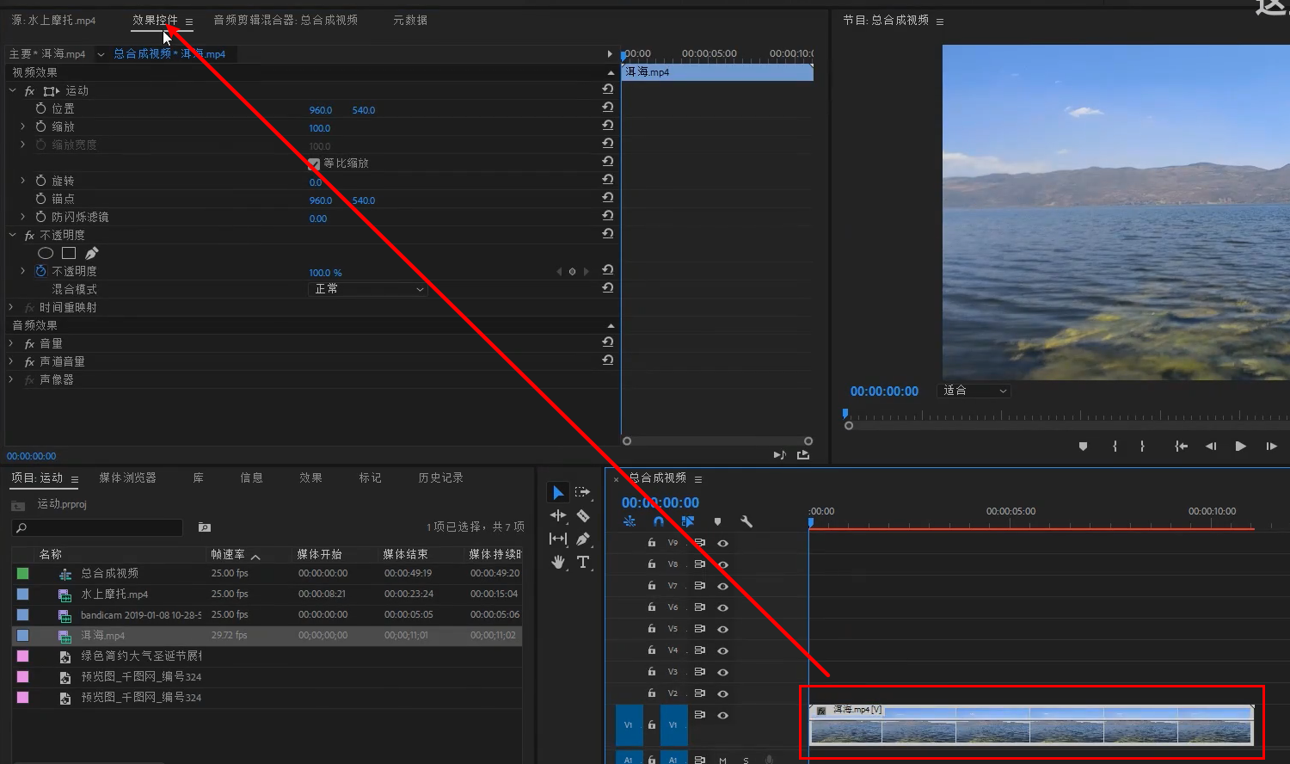Step back one frame in program monitor
The image size is (1290, 764).
pos(1211,446)
